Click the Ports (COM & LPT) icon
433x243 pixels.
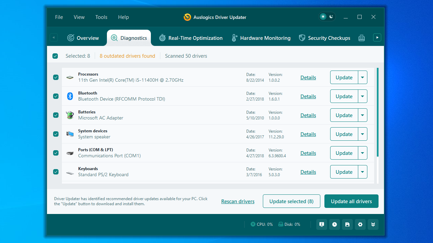click(x=70, y=153)
